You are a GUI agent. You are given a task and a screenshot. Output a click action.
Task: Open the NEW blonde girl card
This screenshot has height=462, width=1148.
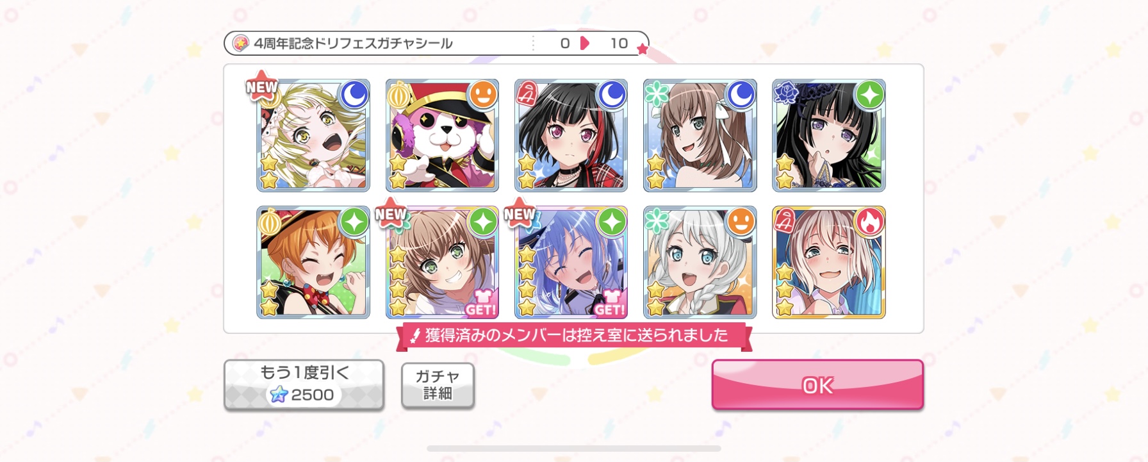[x=313, y=135]
